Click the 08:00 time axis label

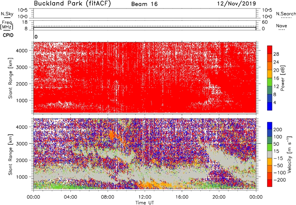107,197
